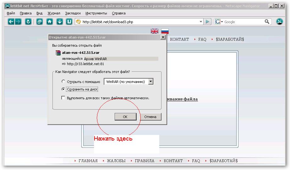Open the Downloads toolbar icon
290x170 pixels.
60,22
